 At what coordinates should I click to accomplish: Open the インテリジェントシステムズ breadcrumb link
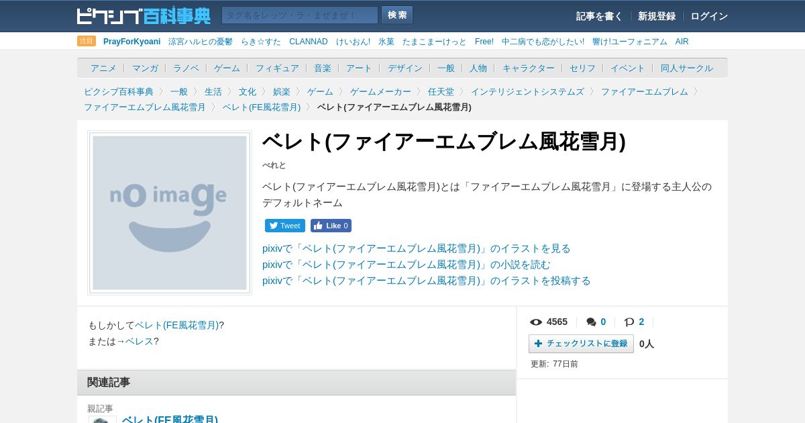pyautogui.click(x=527, y=91)
